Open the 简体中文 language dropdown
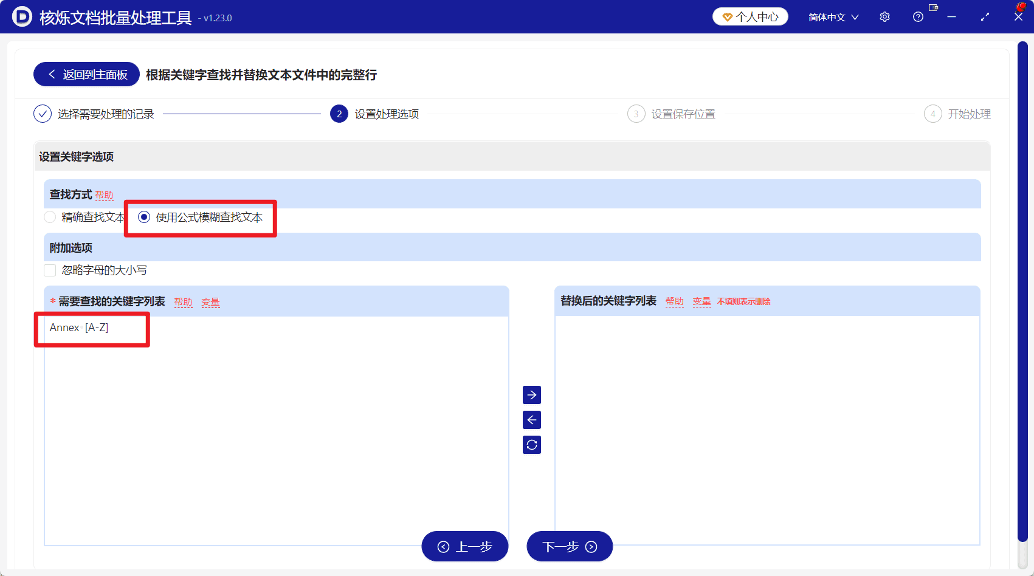1034x576 pixels. pyautogui.click(x=833, y=17)
